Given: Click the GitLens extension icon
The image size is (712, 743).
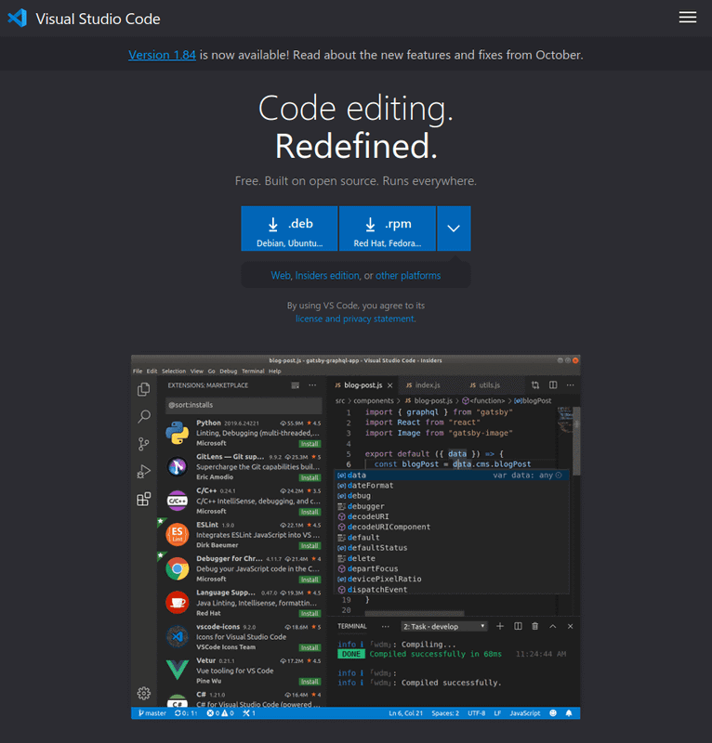Looking at the screenshot, I should click(178, 467).
